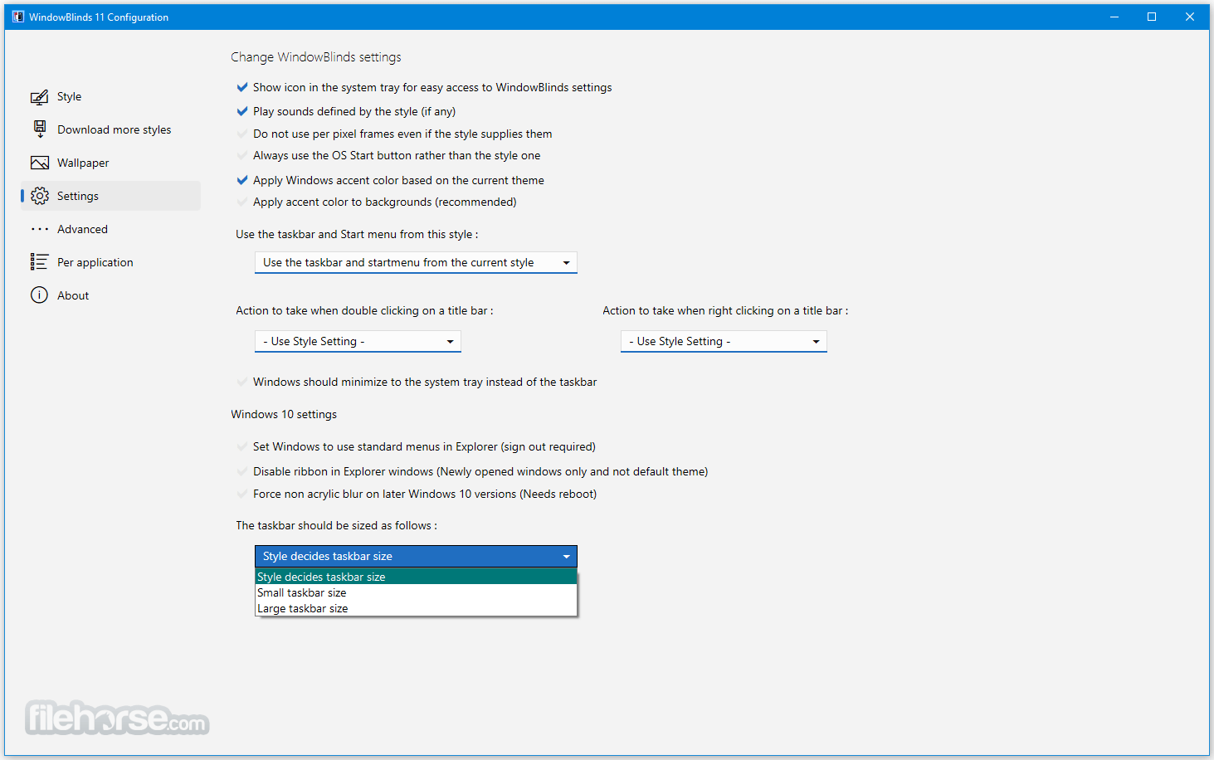This screenshot has width=1214, height=760.
Task: Click 'Action to take when right clicking' label
Action: [x=725, y=310]
